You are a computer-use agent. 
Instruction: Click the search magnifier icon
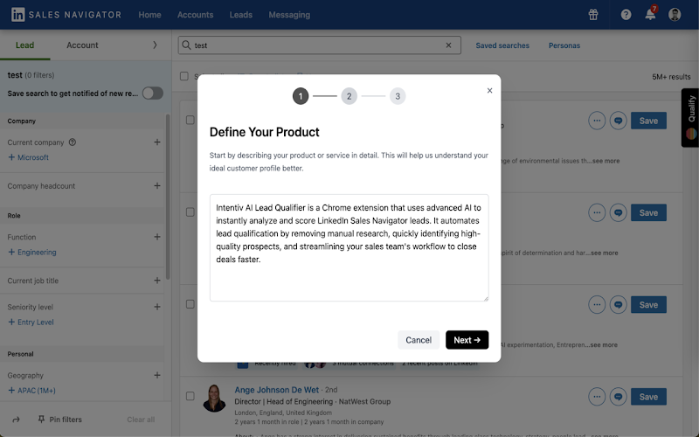186,45
